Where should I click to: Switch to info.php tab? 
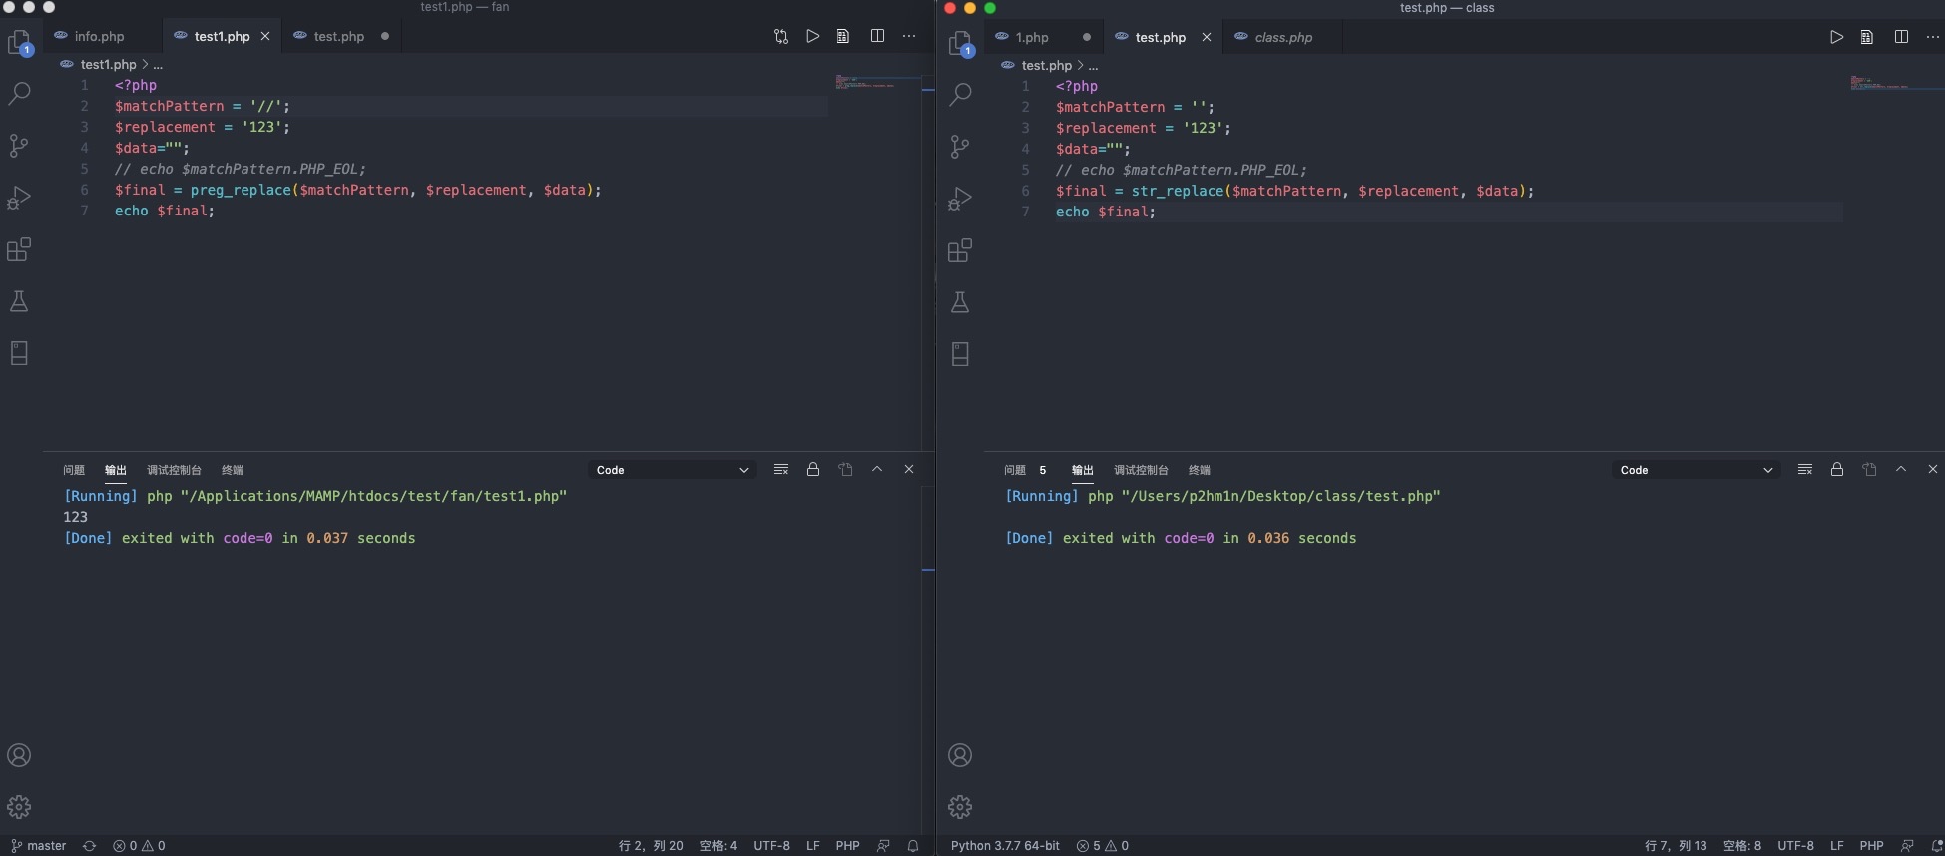point(99,36)
